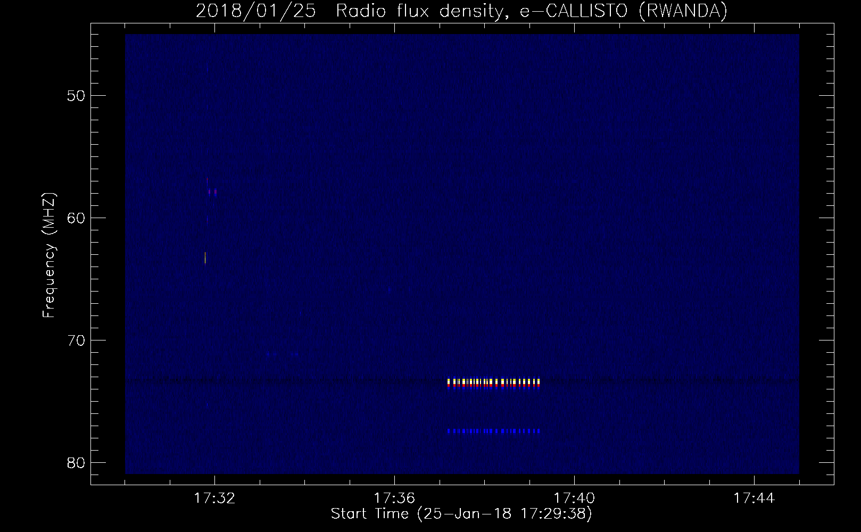Click the "17:36" time tick label
The width and height of the screenshot is (861, 532).
pos(394,498)
